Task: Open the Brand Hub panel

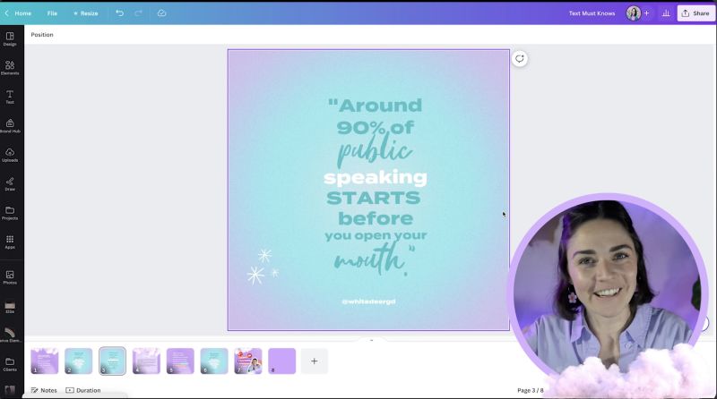Action: pyautogui.click(x=10, y=126)
